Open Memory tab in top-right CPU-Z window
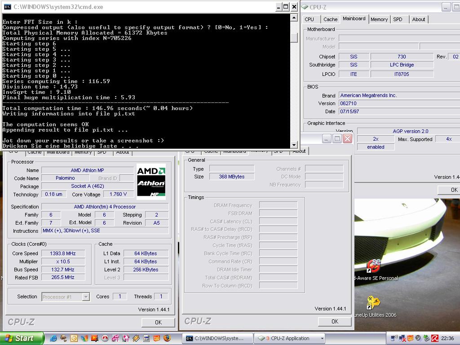Image resolution: width=460 pixels, height=345 pixels. pyautogui.click(x=379, y=19)
